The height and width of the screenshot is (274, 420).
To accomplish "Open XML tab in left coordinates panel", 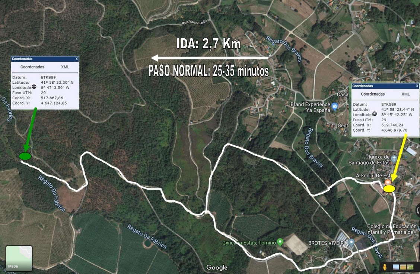I will 65,67.
